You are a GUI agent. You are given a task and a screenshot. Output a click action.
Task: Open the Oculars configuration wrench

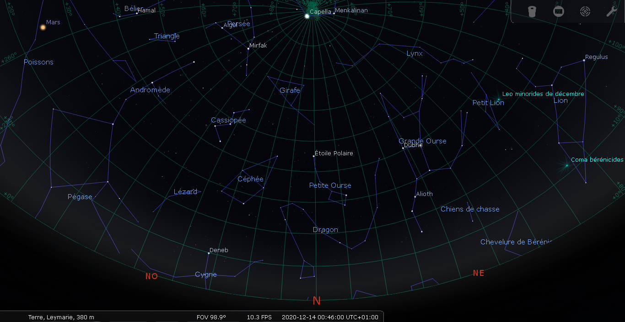(612, 11)
